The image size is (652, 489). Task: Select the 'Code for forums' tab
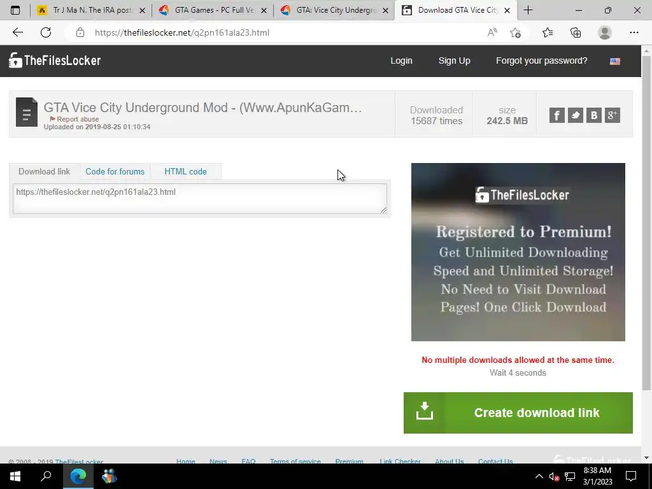115,172
